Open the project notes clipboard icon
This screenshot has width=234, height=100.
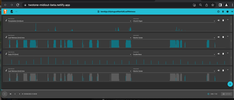[12, 12]
